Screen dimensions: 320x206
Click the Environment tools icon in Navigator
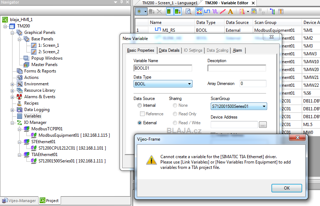click(20, 84)
